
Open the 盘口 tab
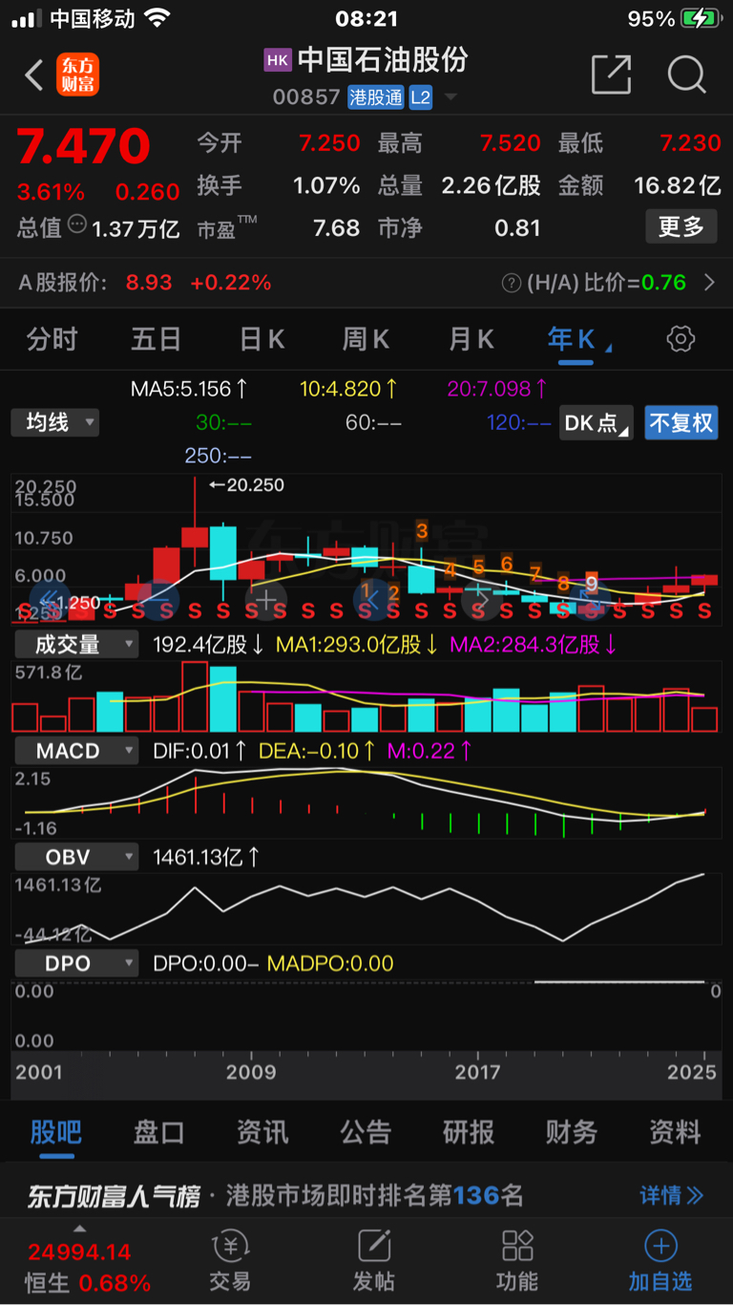[x=159, y=1132]
